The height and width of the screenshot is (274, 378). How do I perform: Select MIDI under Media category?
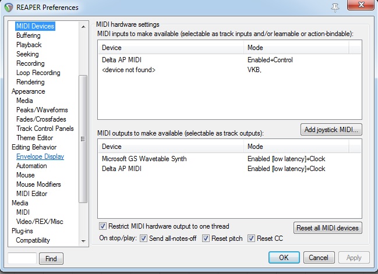click(23, 212)
